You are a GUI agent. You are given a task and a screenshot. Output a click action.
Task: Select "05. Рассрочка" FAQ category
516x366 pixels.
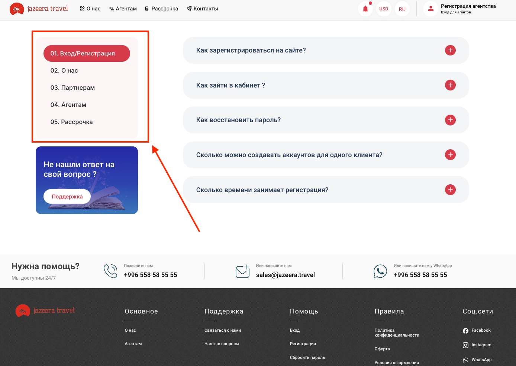pyautogui.click(x=72, y=122)
